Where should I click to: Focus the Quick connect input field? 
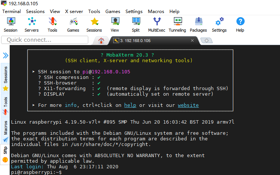(45, 40)
